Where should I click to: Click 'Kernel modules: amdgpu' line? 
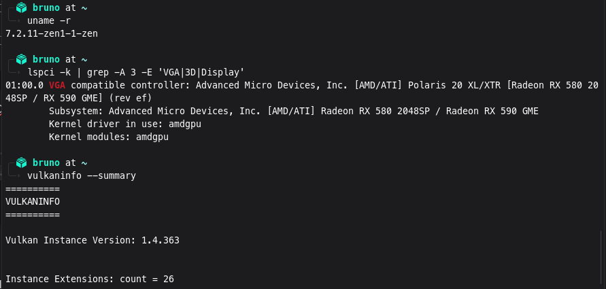tap(109, 137)
